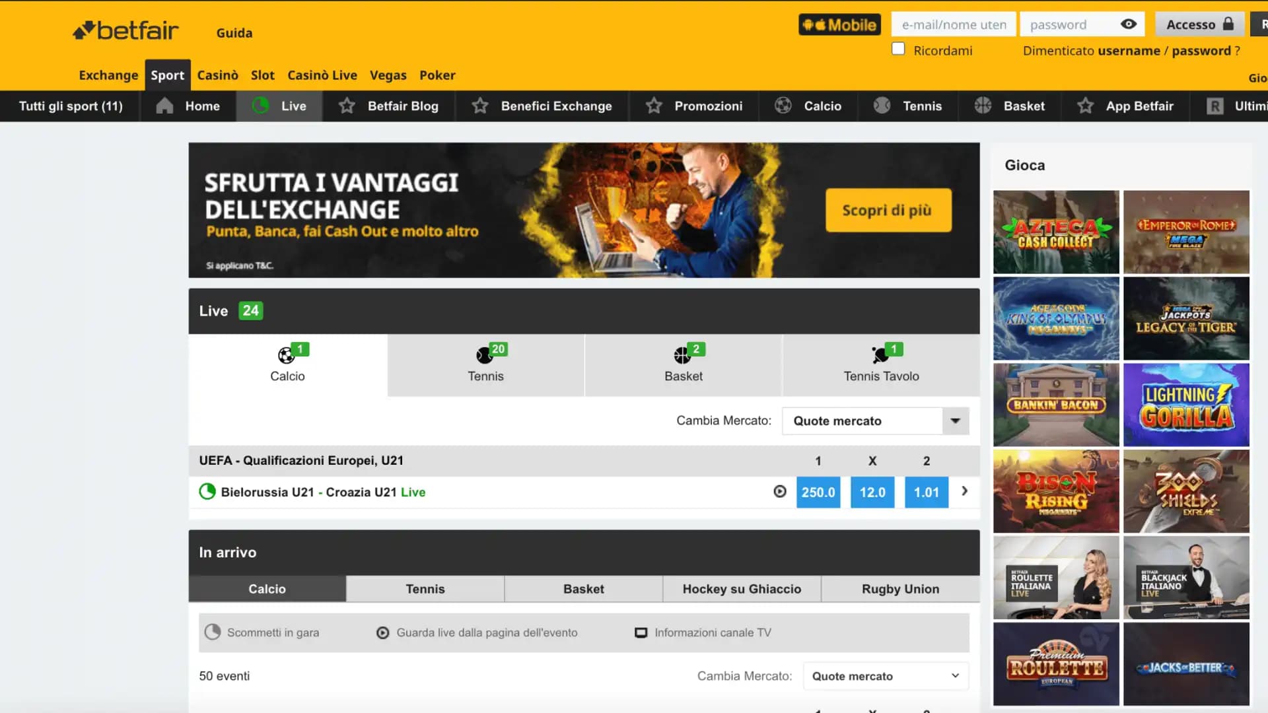Click the 250.0 odds button for Bielorussia U21
1268x713 pixels.
click(818, 492)
